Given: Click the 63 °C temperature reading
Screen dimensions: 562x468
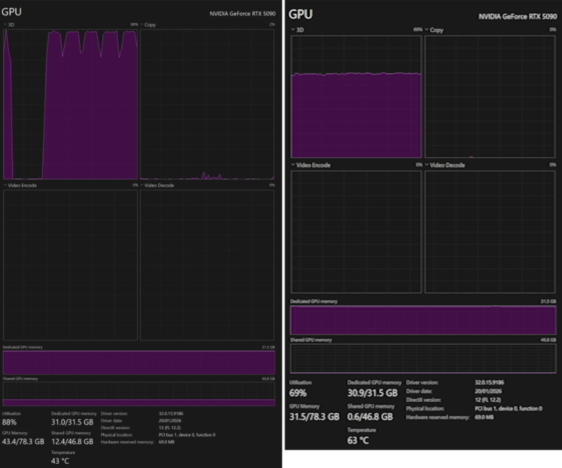Looking at the screenshot, I should coord(358,441).
